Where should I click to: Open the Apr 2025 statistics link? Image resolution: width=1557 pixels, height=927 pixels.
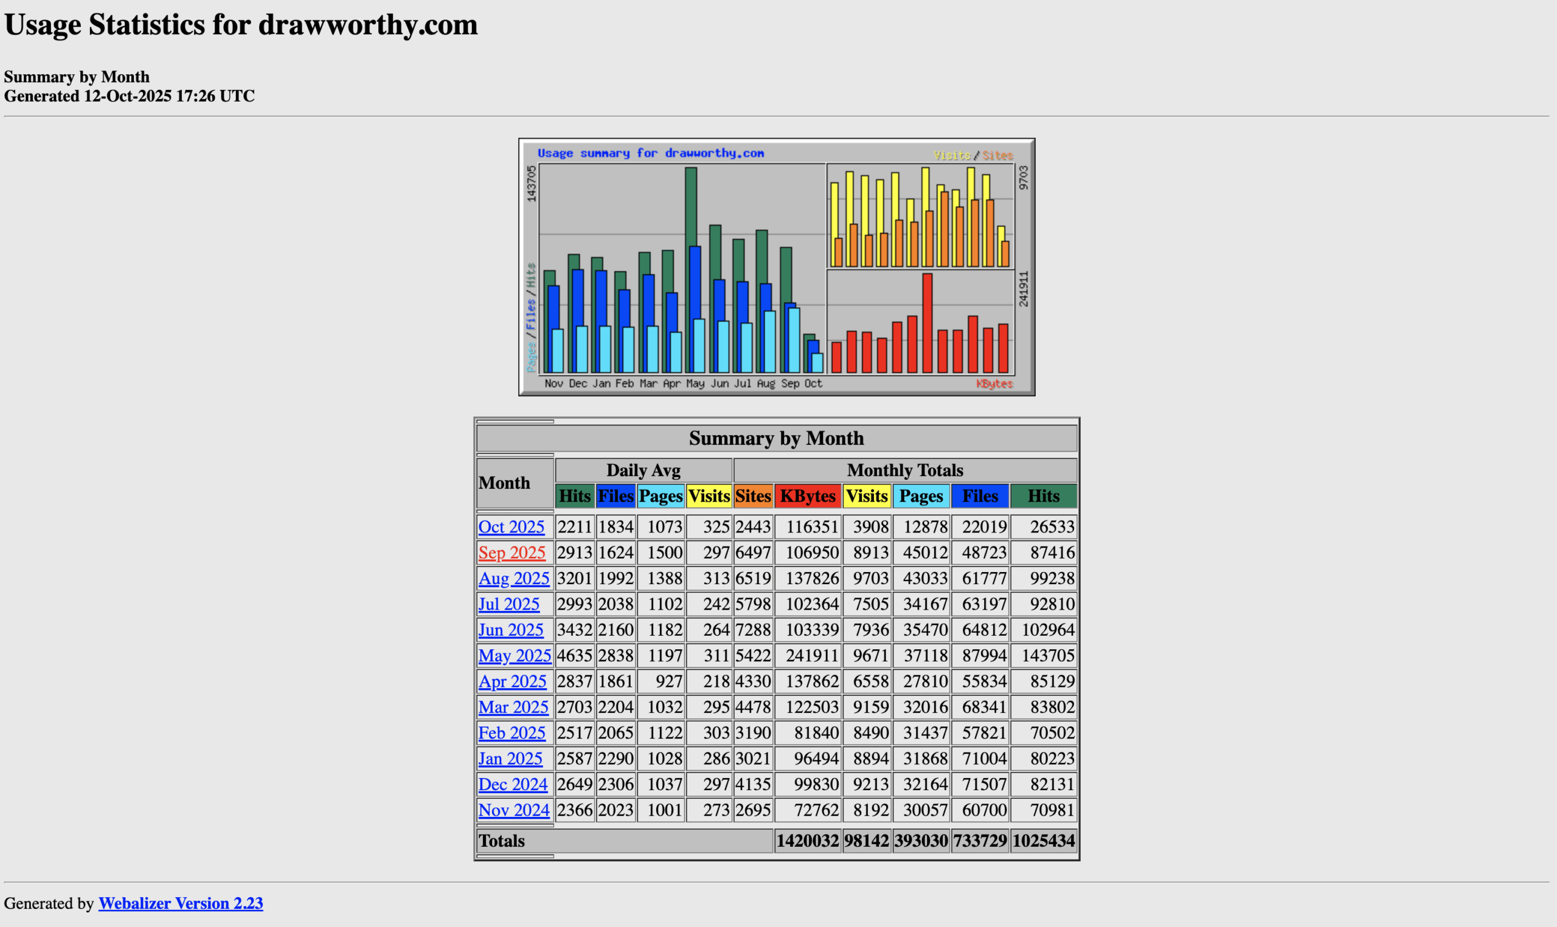pyautogui.click(x=512, y=681)
